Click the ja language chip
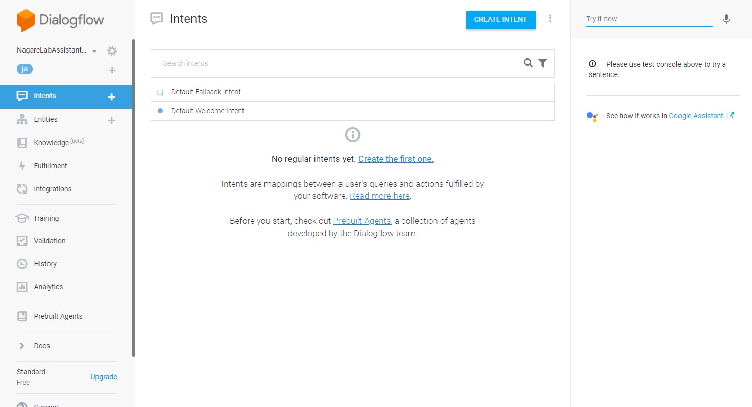Screen dimensions: 752x407 [x=25, y=69]
